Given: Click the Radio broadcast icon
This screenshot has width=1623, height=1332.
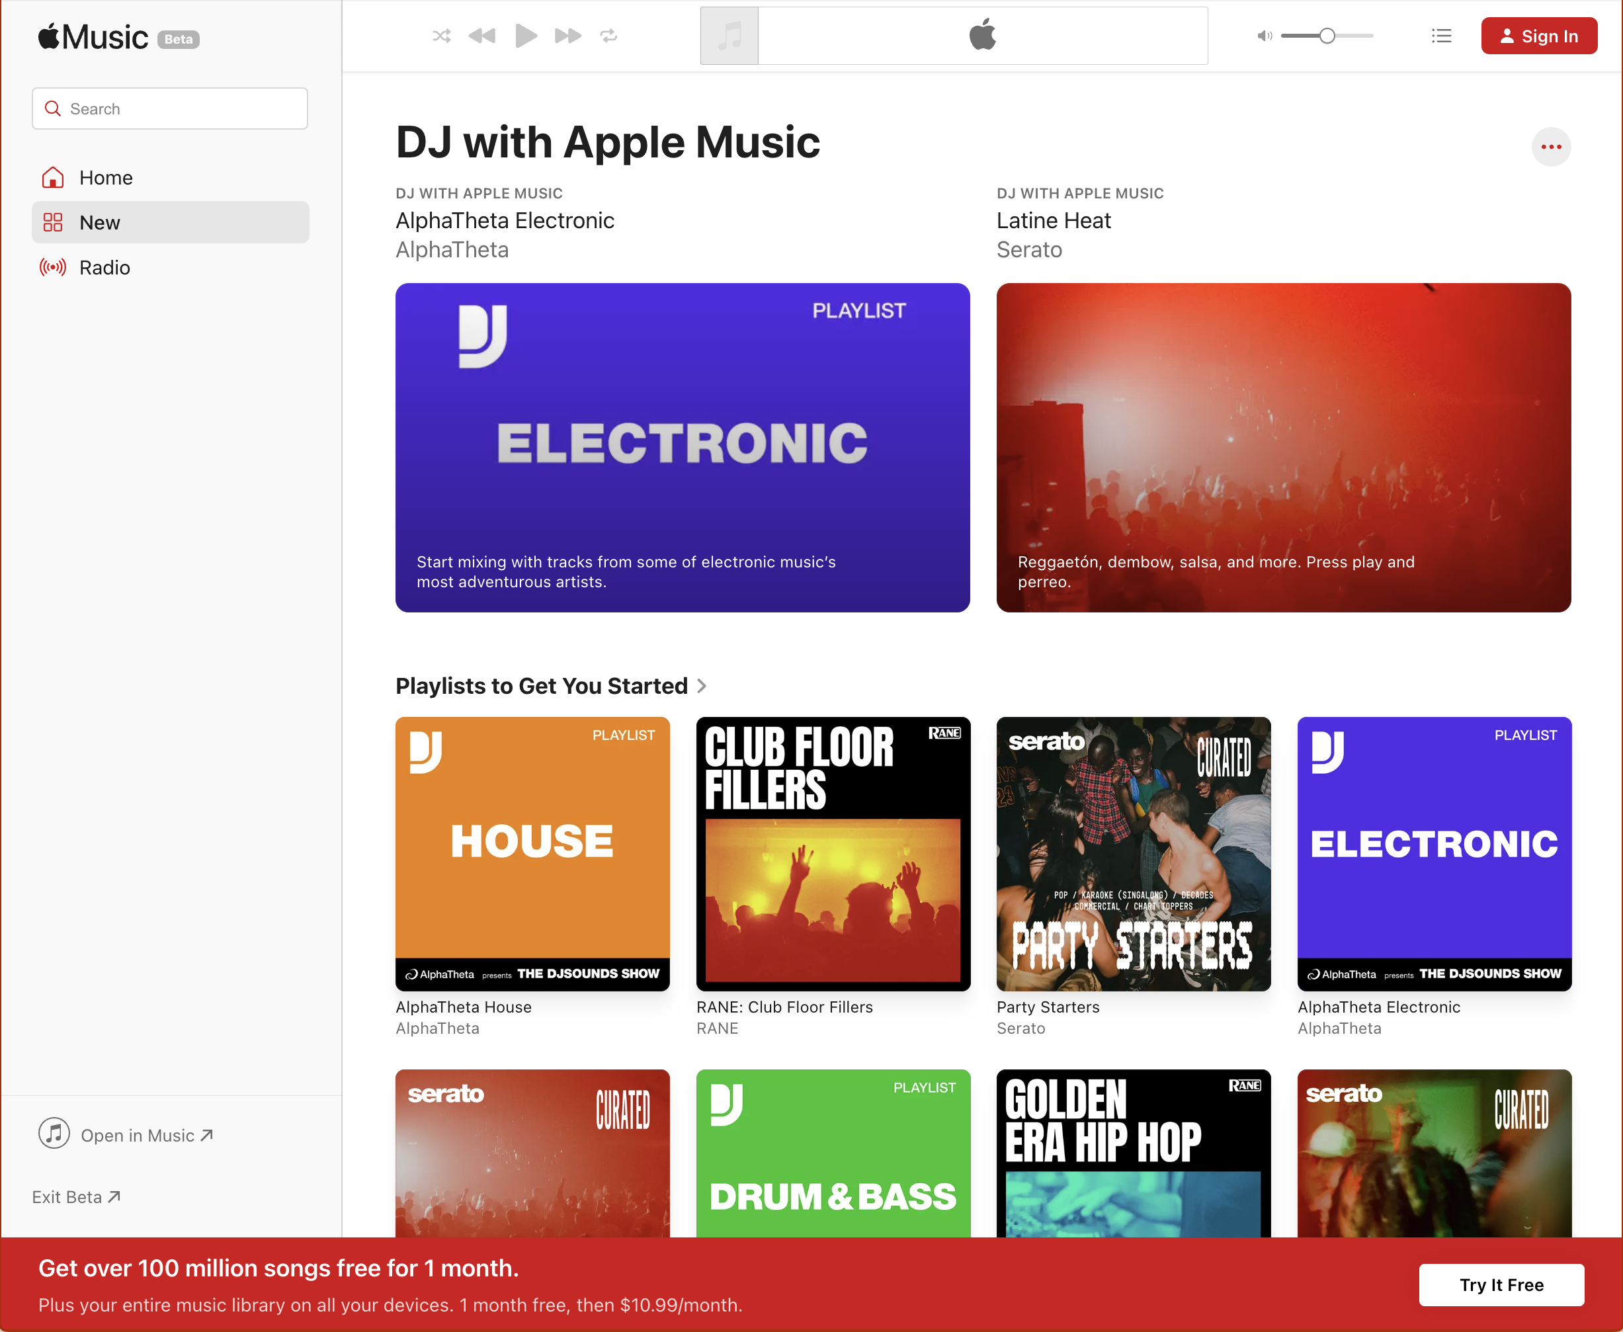Looking at the screenshot, I should pyautogui.click(x=53, y=267).
